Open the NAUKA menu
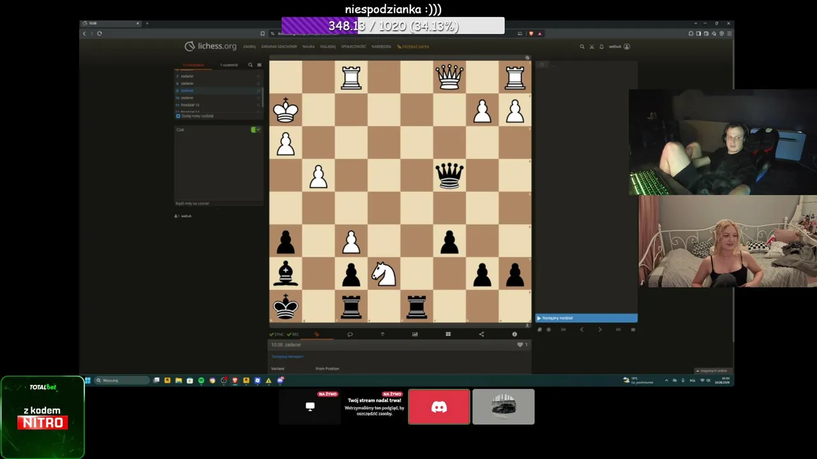 308,47
